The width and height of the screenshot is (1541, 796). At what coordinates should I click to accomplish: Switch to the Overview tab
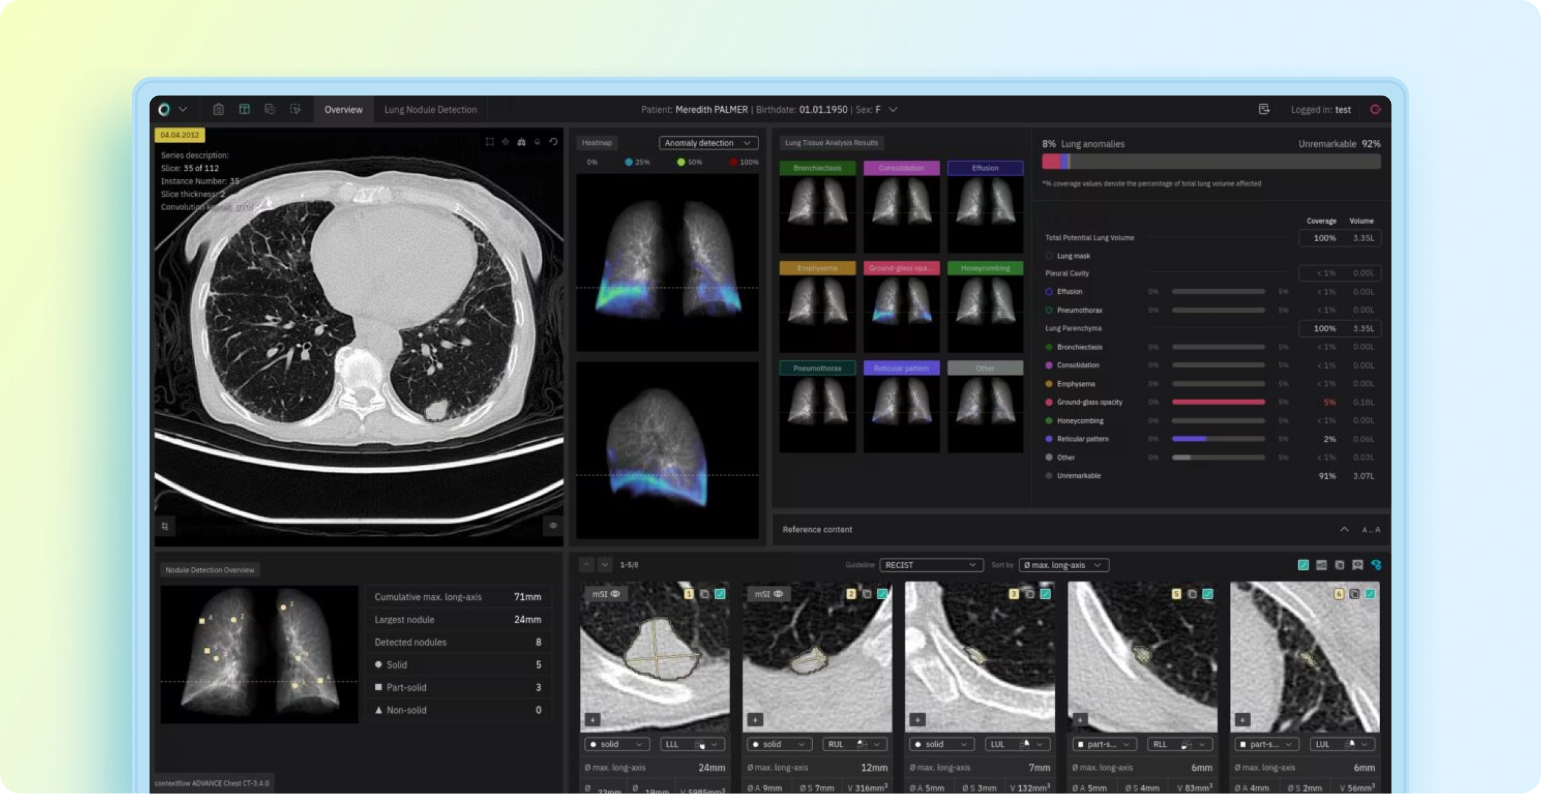[343, 110]
